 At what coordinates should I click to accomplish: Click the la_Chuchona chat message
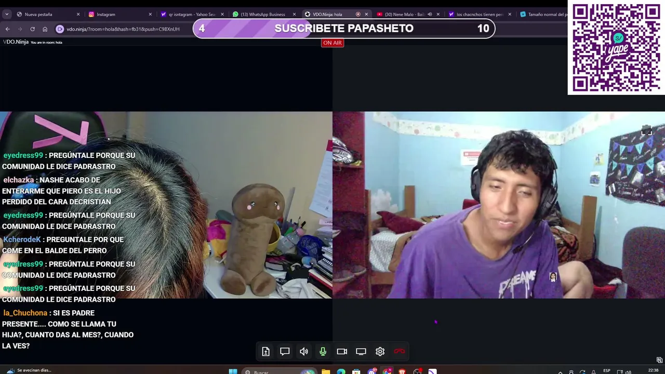[x=68, y=329]
